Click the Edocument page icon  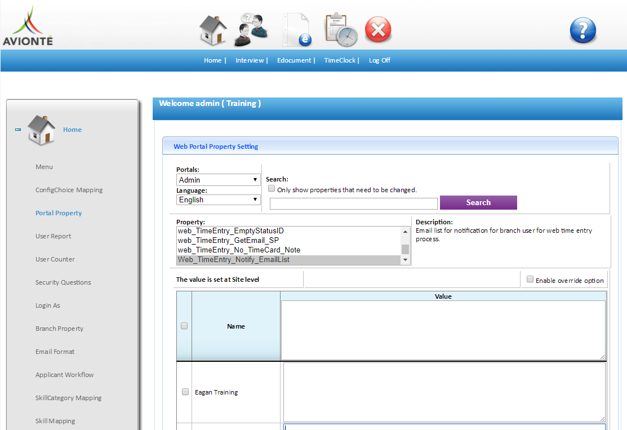coord(297,30)
